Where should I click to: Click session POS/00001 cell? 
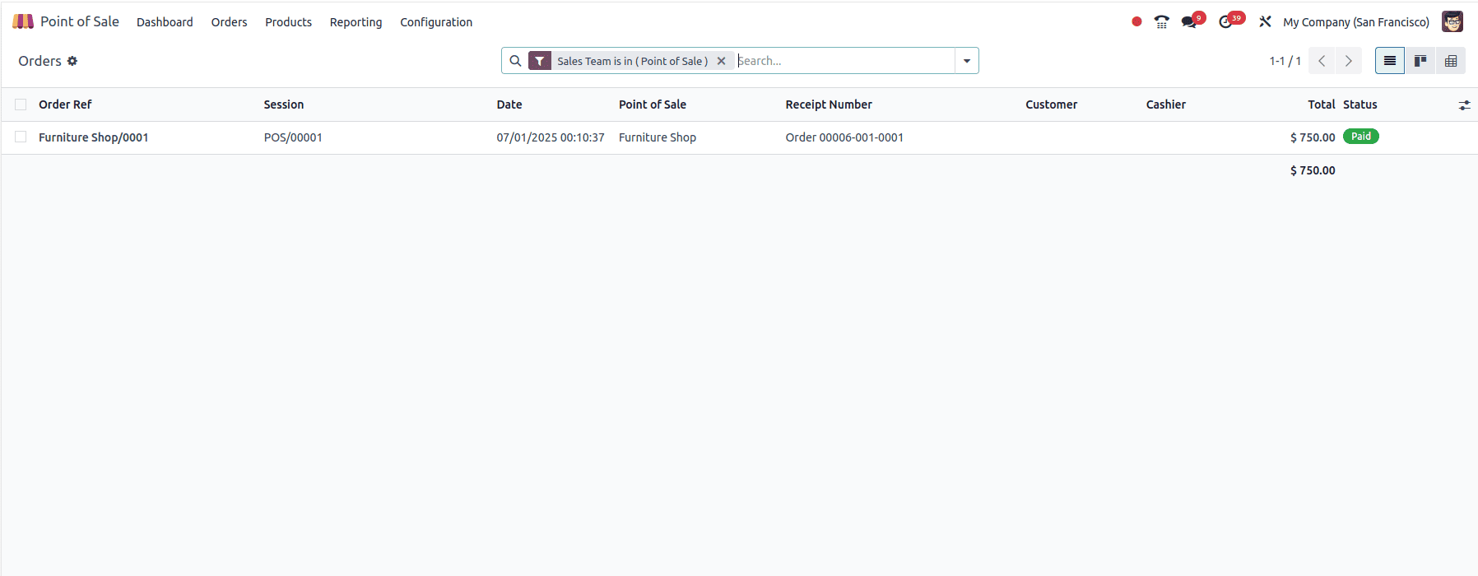tap(293, 137)
